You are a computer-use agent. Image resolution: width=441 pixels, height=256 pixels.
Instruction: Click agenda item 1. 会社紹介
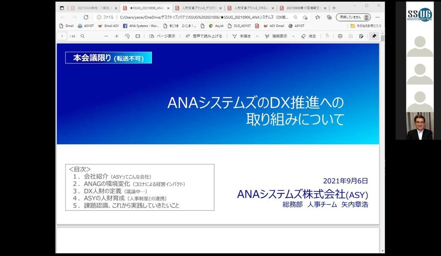(112, 177)
